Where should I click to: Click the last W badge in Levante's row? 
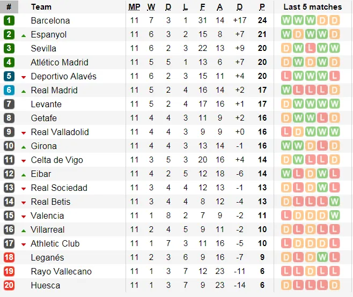[335, 104]
